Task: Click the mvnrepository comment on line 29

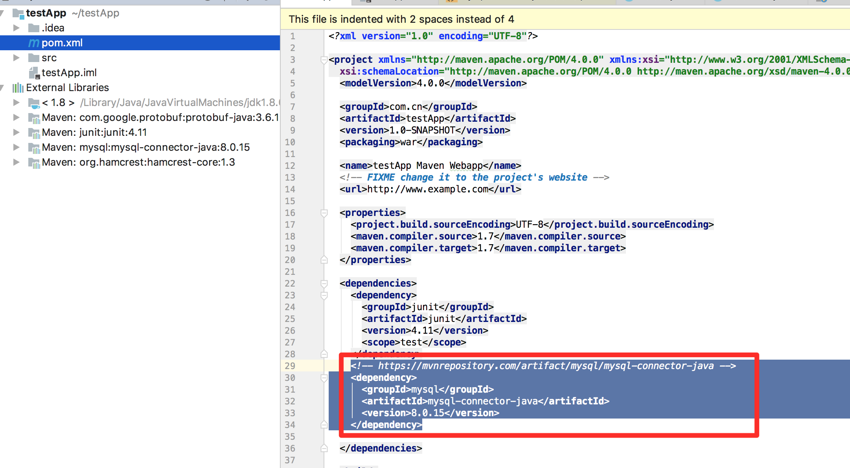Action: [x=543, y=366]
